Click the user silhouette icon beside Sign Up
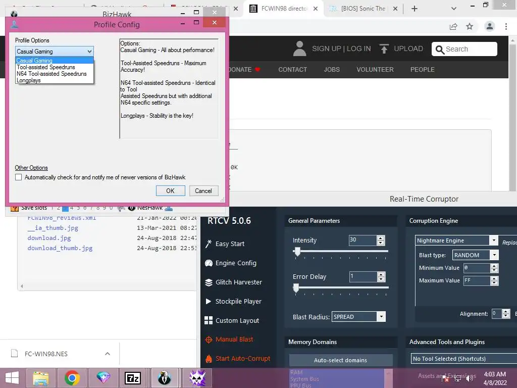 [299, 48]
